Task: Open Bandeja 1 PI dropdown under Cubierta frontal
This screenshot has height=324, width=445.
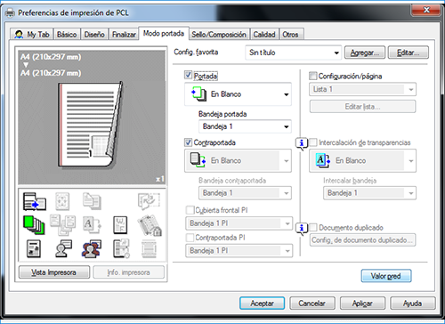Action: click(x=239, y=223)
